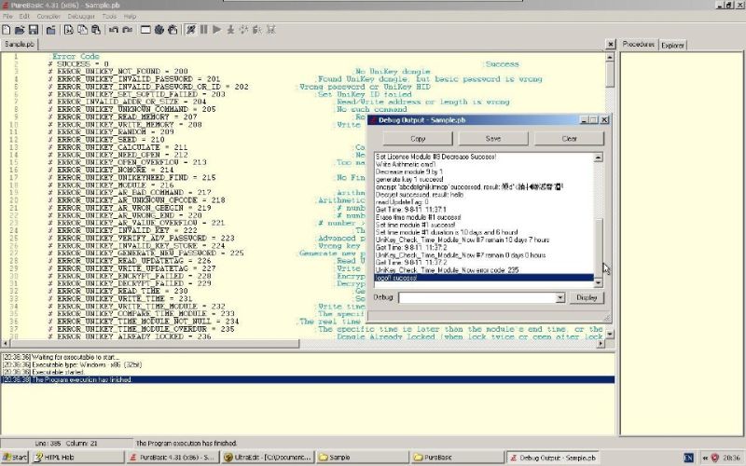Paste clipboard using toolbar Paste icon
Screen dimensions: 746x466
(96, 30)
